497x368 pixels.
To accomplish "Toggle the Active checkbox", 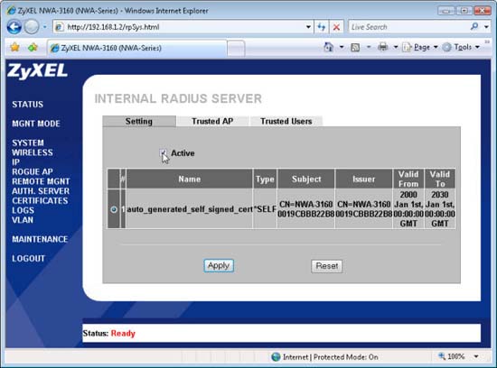I will click(x=164, y=153).
